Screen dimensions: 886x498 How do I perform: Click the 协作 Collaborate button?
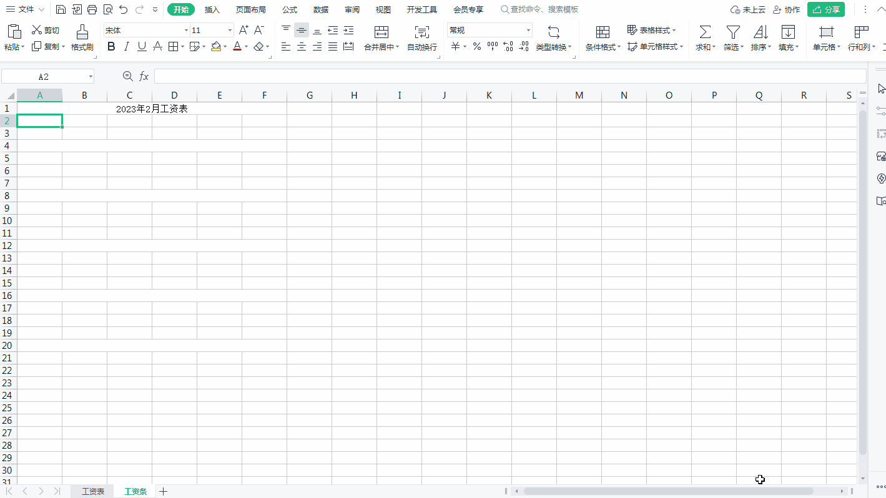tap(786, 9)
